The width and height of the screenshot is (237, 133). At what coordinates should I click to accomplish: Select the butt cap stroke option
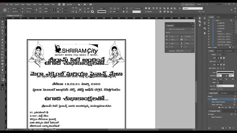click(218, 58)
